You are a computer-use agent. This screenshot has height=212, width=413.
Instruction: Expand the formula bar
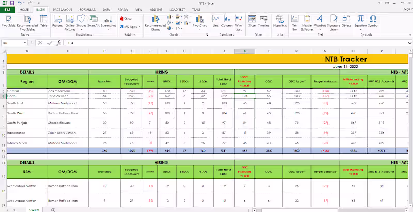pyautogui.click(x=410, y=43)
